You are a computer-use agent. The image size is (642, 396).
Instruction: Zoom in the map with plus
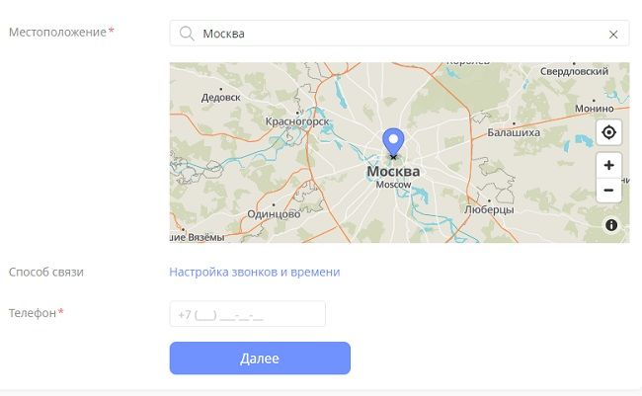608,165
